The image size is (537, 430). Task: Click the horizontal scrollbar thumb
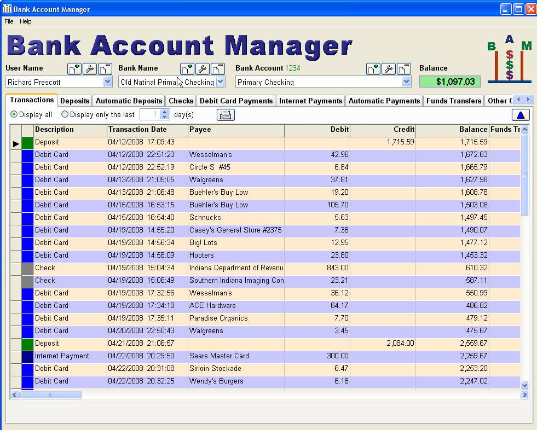[51, 395]
